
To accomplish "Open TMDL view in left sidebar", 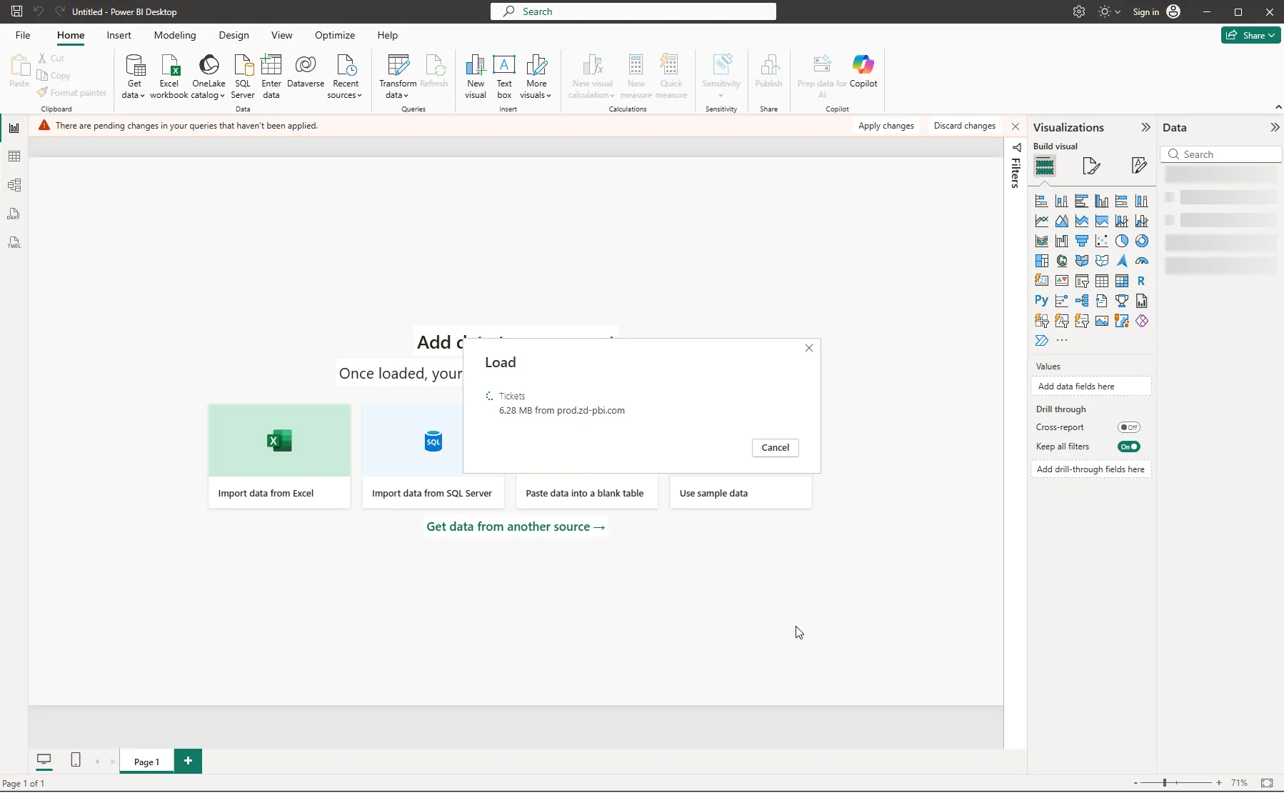I will coord(14,242).
